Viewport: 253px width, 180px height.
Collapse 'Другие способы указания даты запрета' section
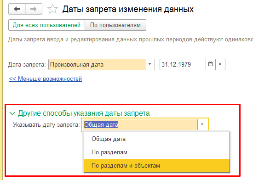click(12, 113)
